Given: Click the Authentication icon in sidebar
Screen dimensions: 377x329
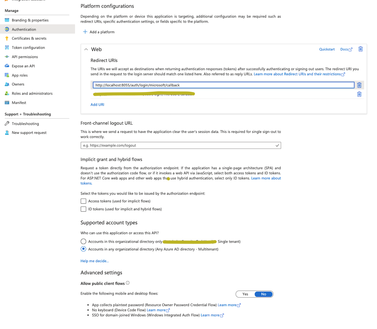Looking at the screenshot, I should click(7, 29).
